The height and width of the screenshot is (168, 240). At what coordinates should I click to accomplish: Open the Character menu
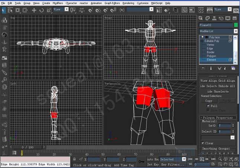71,3
